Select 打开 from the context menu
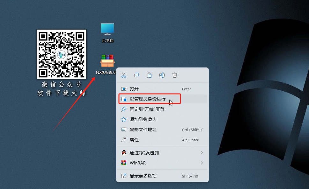 click(x=134, y=89)
